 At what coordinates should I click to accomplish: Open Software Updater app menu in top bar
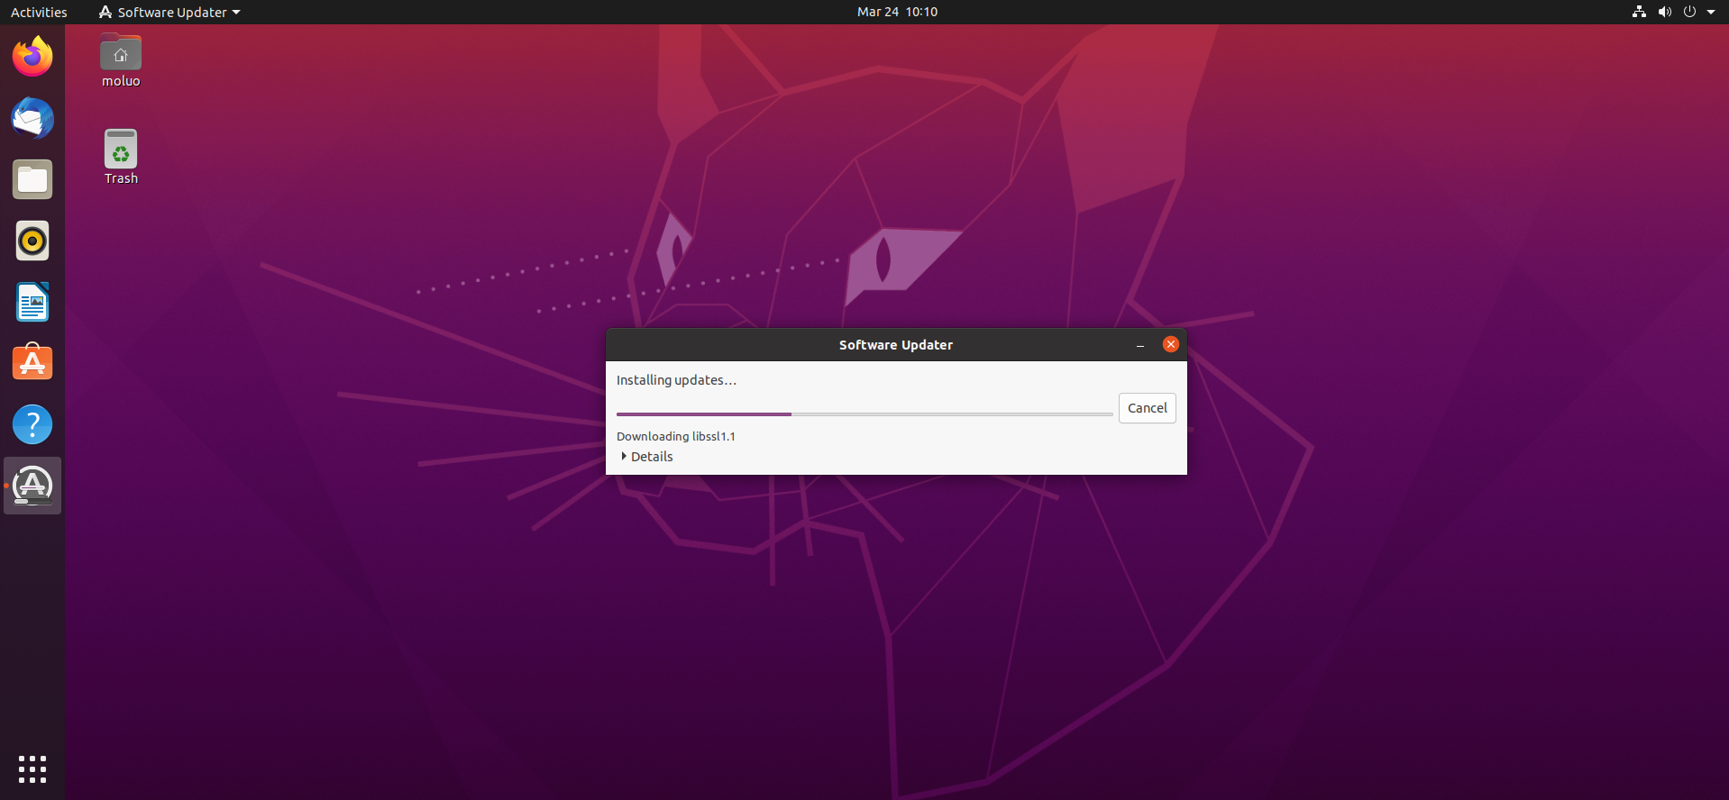(x=169, y=12)
